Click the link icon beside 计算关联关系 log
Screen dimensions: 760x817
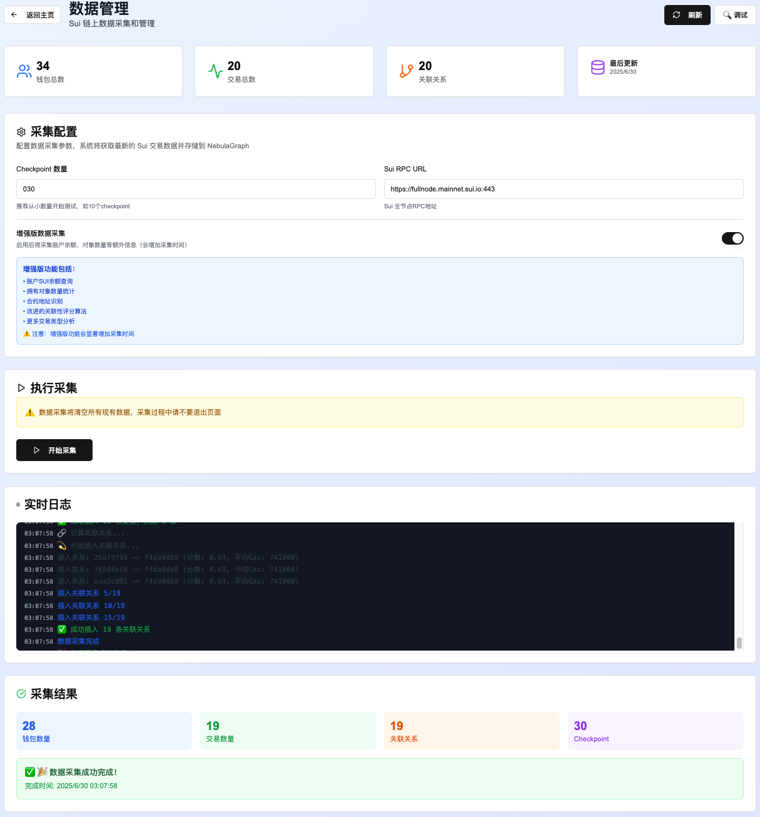click(x=62, y=533)
